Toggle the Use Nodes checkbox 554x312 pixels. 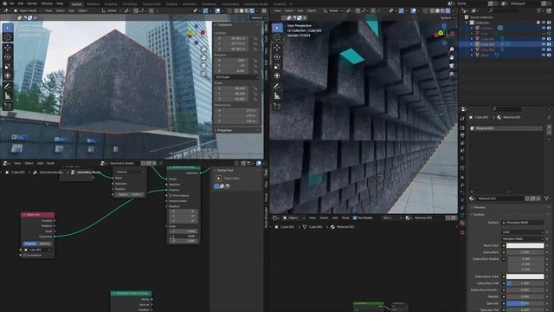(x=355, y=218)
